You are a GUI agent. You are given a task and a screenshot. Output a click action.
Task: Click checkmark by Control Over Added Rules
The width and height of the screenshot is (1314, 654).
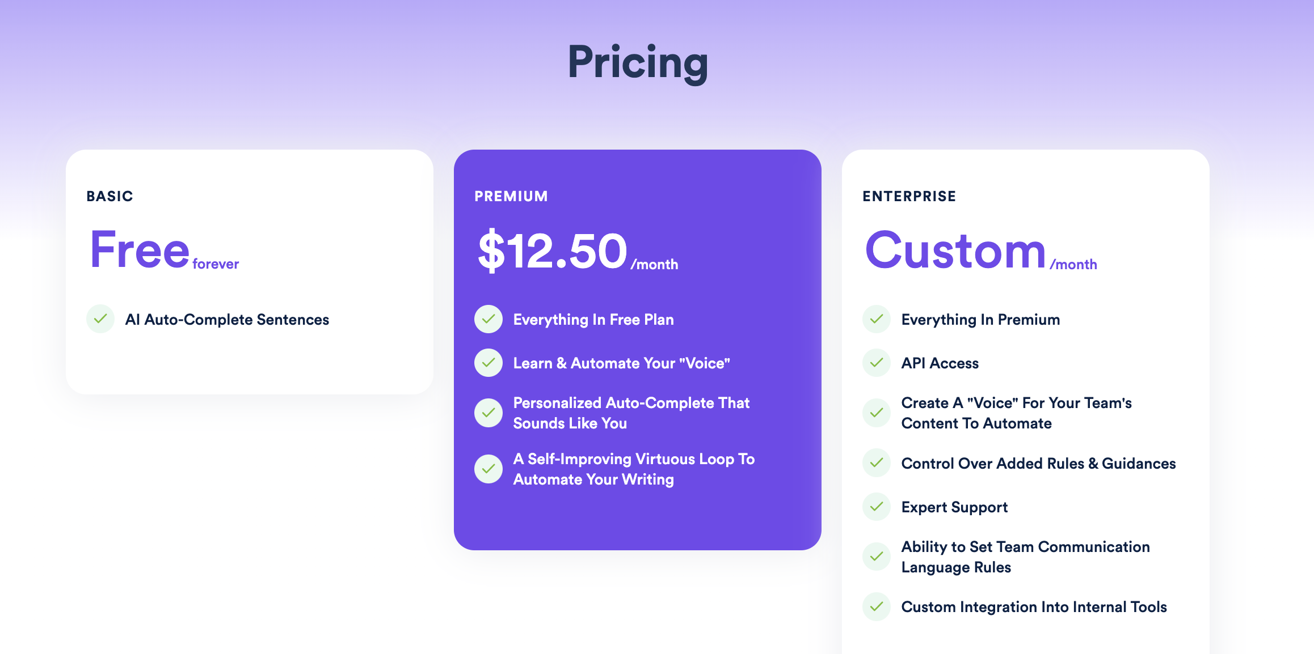(x=877, y=463)
